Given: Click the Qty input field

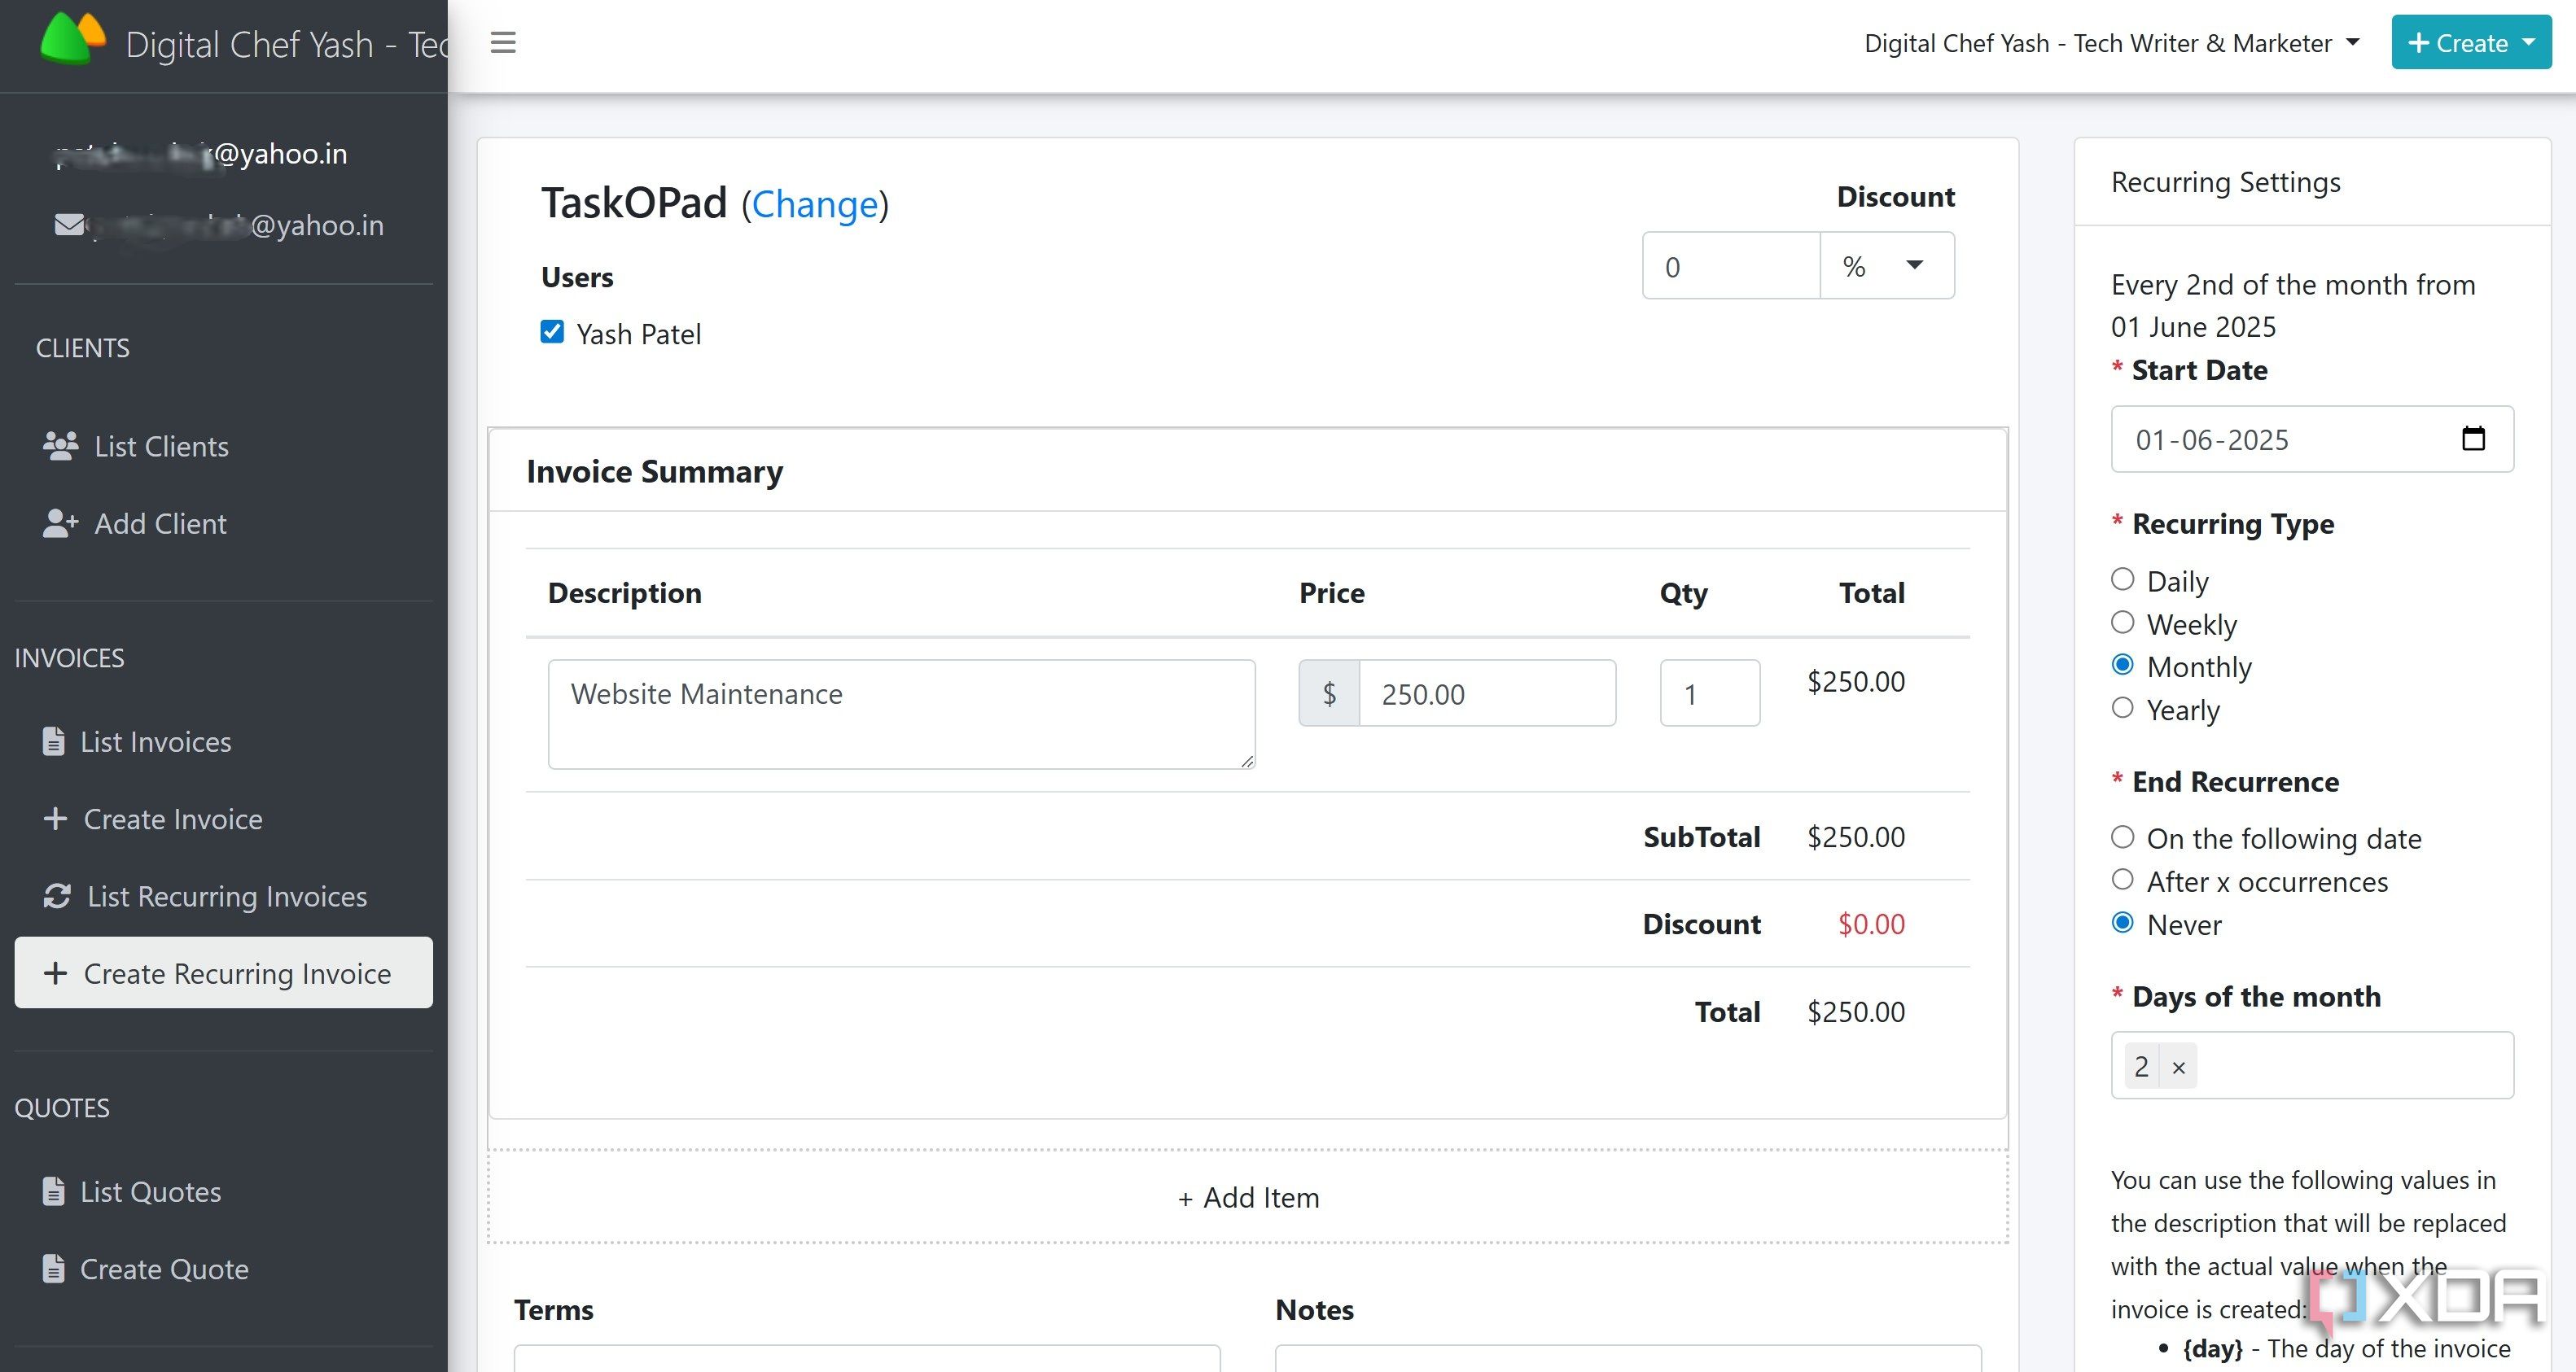Looking at the screenshot, I should pos(1710,693).
